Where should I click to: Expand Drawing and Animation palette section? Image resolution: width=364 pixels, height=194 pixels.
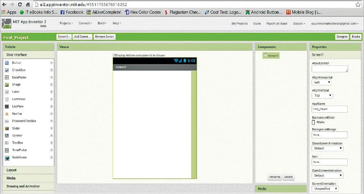[x=29, y=186]
